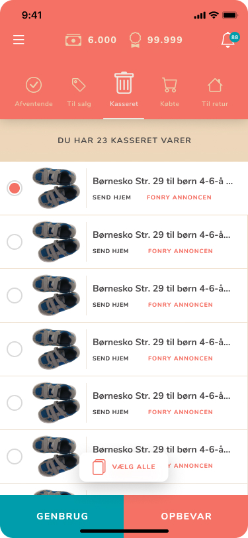248x538 pixels.
Task: Tap the banknote balance icon
Action: coord(73,40)
